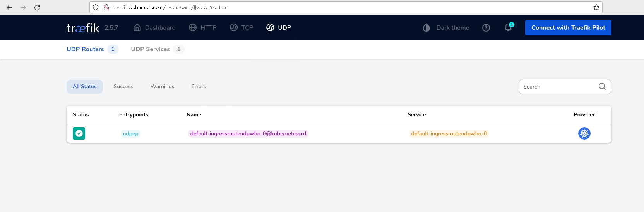This screenshot has height=212, width=644.
Task: Filter routers by Warnings status
Action: pos(162,87)
